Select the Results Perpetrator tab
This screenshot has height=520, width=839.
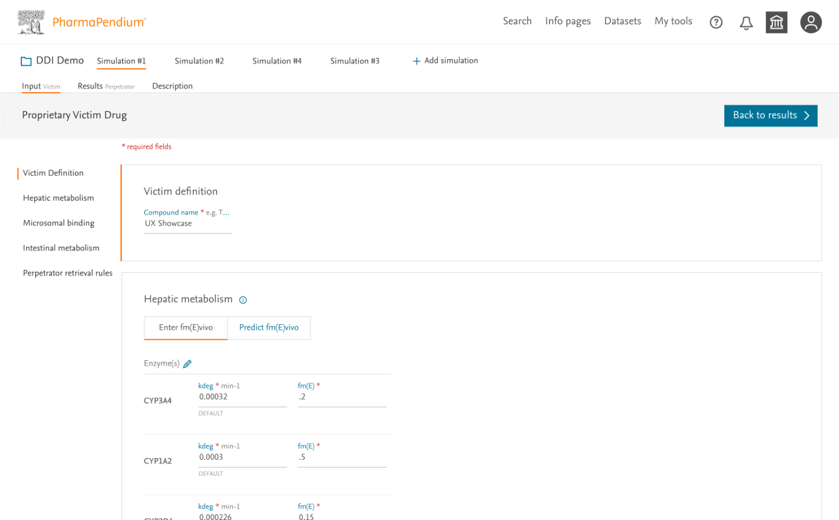(106, 86)
